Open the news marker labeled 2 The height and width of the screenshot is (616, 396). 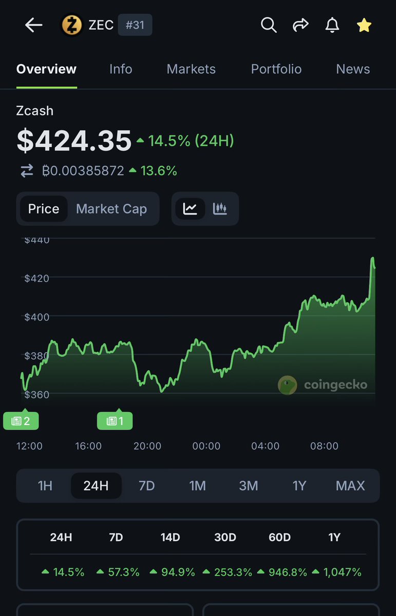coord(21,421)
